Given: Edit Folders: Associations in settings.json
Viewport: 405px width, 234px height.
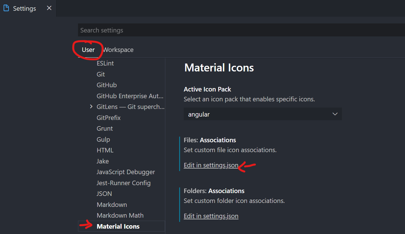Looking at the screenshot, I should tap(211, 216).
